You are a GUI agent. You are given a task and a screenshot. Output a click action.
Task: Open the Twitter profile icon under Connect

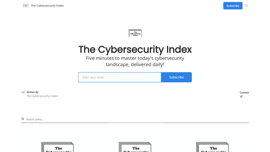click(241, 97)
